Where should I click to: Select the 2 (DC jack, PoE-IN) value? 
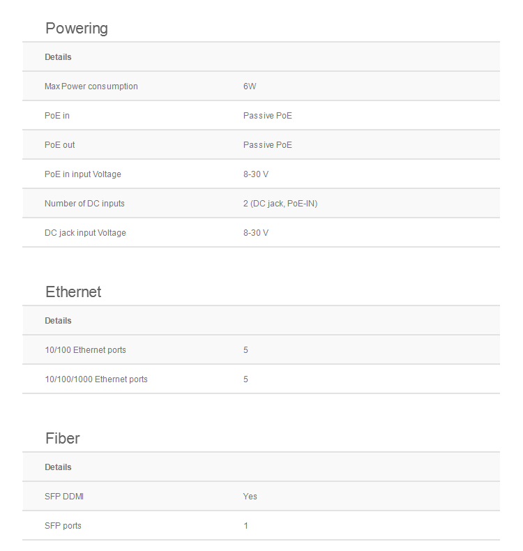click(x=280, y=204)
